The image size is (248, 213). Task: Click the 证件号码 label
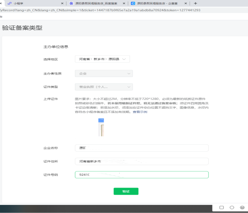pyautogui.click(x=51, y=175)
